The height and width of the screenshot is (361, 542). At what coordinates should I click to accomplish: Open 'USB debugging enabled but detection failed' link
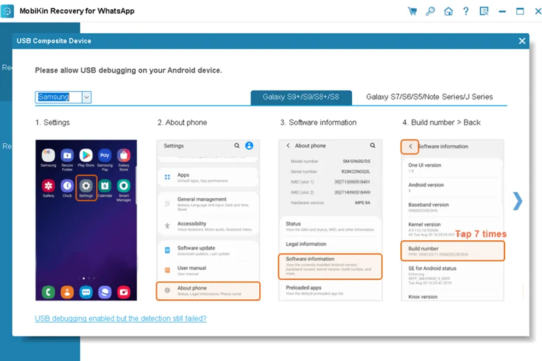tap(120, 318)
